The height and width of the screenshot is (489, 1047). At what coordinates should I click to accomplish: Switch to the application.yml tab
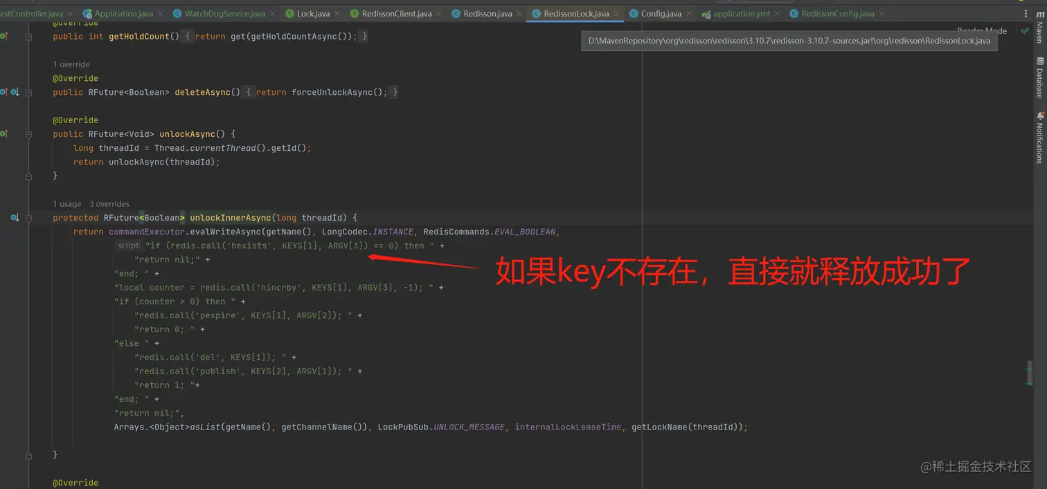pyautogui.click(x=741, y=13)
